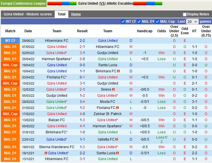Click the Zabbar St. Patrick team link
212x163 pixels.
[108, 114]
